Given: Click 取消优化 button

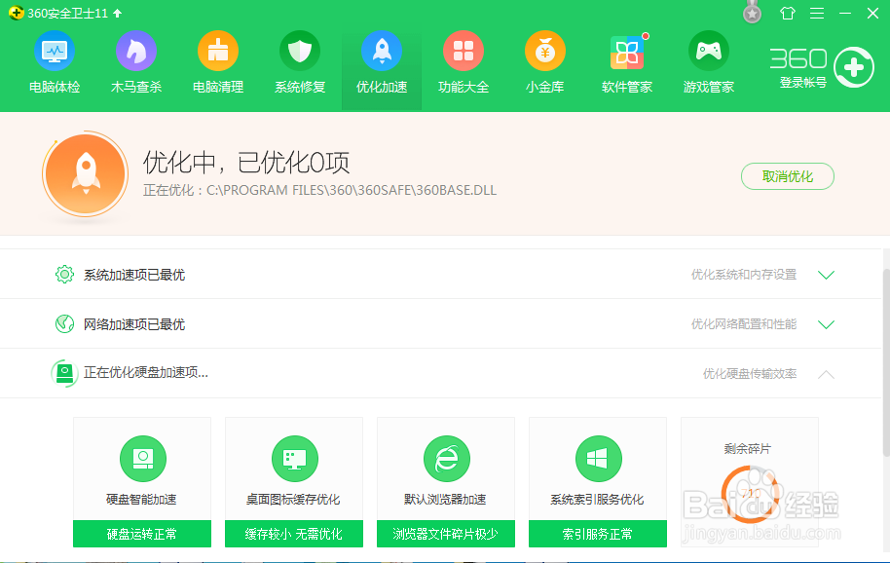Looking at the screenshot, I should pos(787,176).
